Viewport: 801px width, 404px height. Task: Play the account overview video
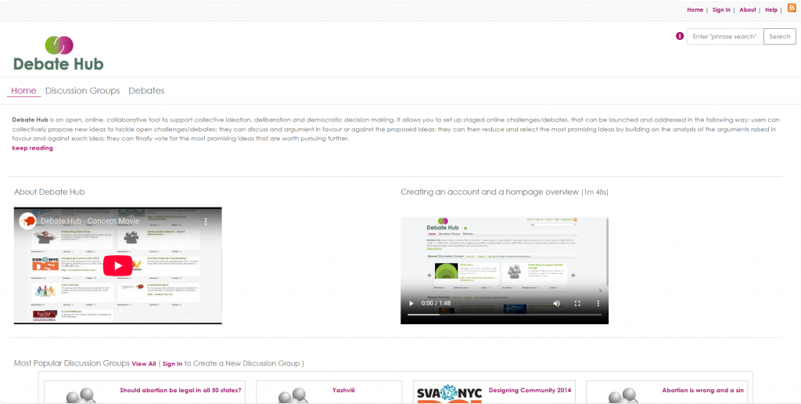(411, 303)
